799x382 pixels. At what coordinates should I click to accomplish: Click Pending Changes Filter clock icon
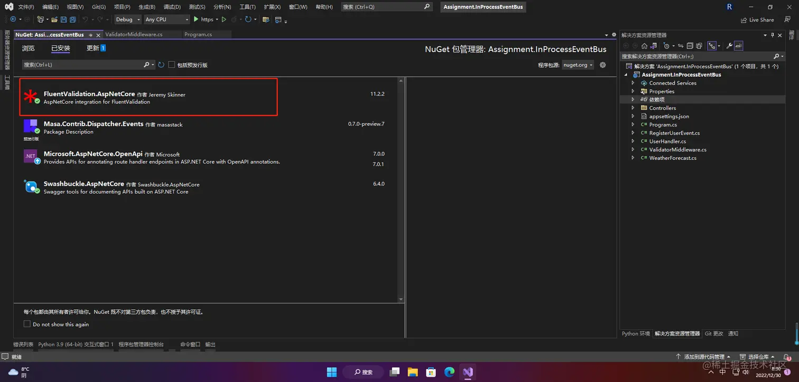pyautogui.click(x=666, y=46)
